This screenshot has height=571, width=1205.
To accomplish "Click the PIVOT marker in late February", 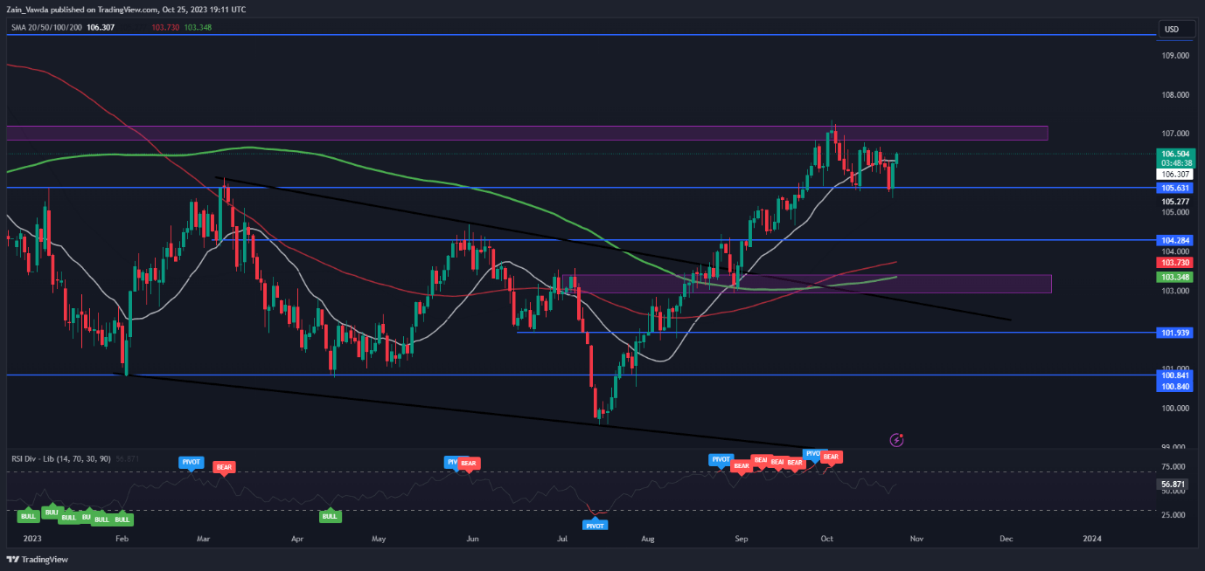I will click(x=191, y=460).
